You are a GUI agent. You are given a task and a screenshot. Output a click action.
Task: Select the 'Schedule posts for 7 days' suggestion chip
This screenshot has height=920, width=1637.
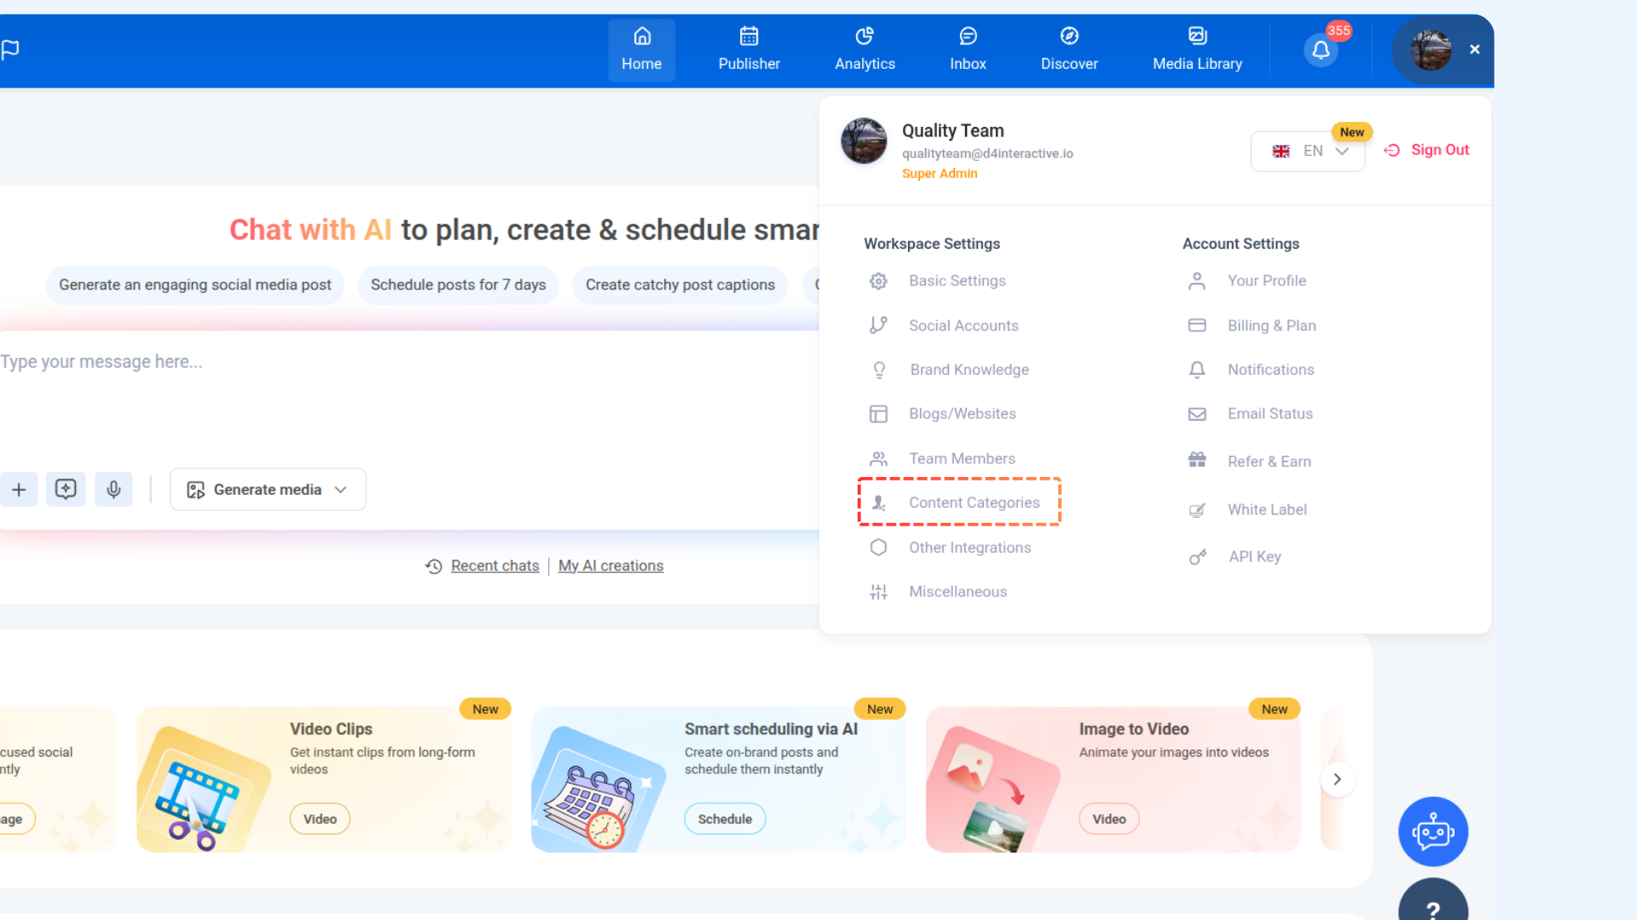(x=458, y=285)
